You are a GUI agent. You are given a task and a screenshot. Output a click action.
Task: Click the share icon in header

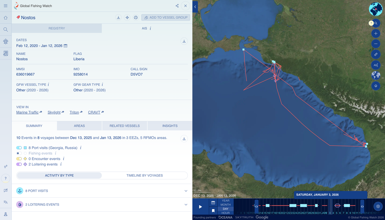tap(177, 6)
